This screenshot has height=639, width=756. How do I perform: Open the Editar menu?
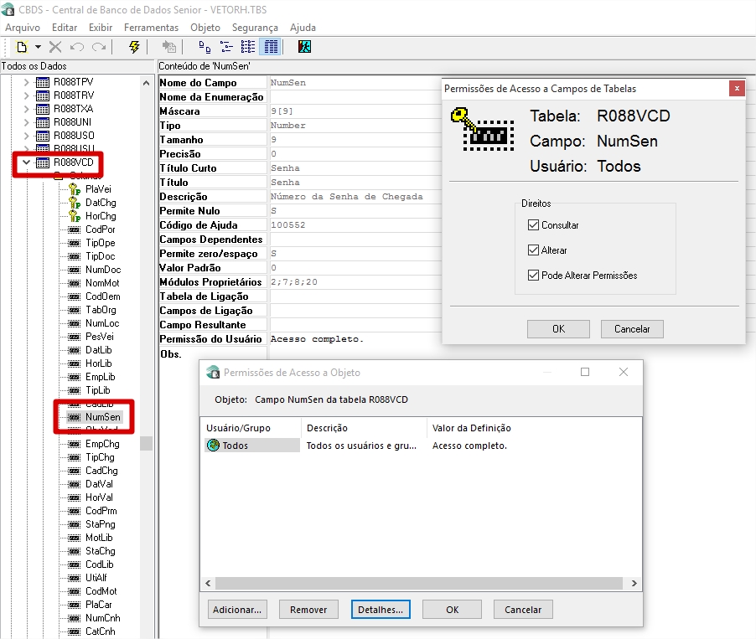(x=65, y=28)
